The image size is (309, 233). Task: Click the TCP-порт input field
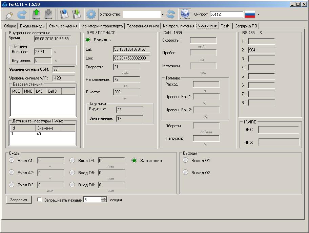[226, 14]
